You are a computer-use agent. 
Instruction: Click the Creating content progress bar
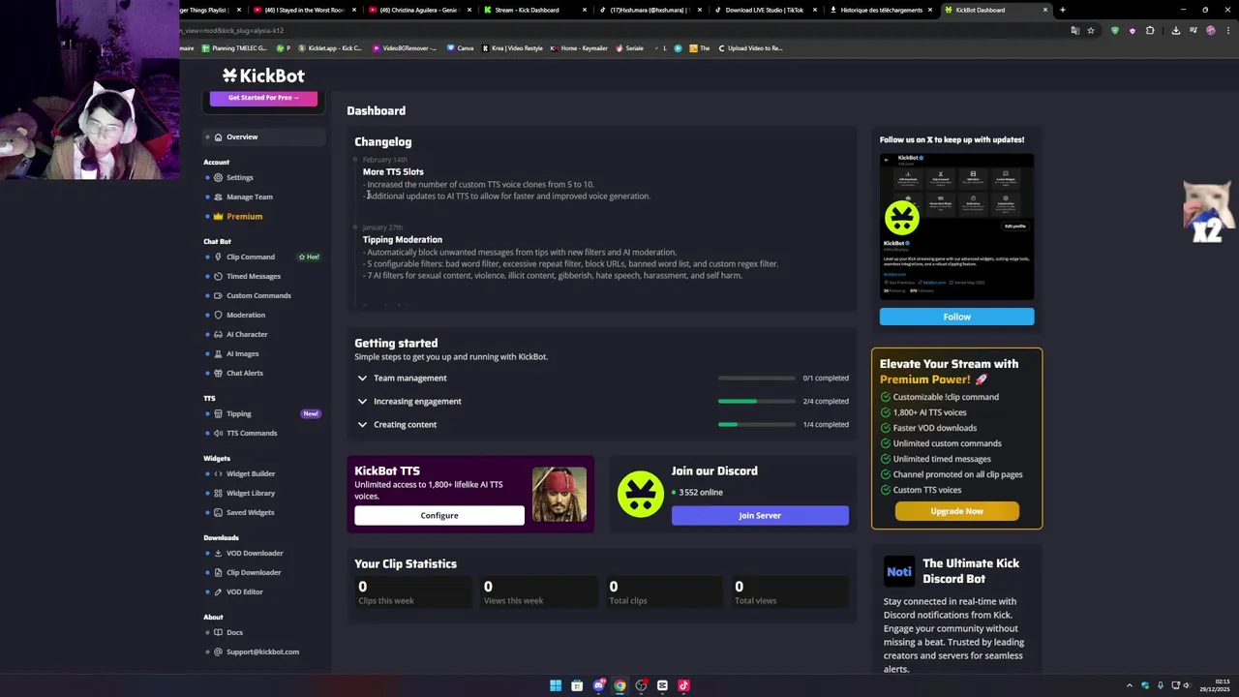[x=756, y=424]
